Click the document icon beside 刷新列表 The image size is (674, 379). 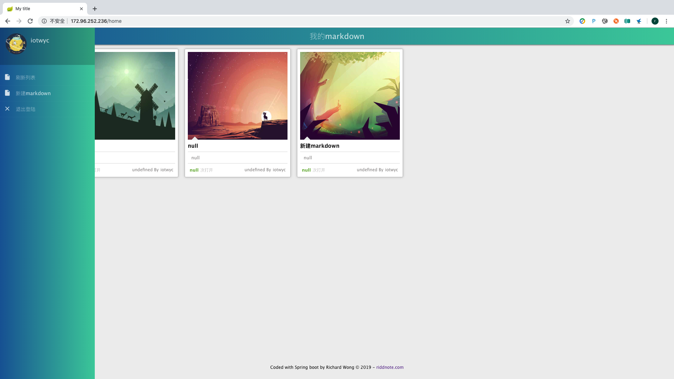pos(7,77)
